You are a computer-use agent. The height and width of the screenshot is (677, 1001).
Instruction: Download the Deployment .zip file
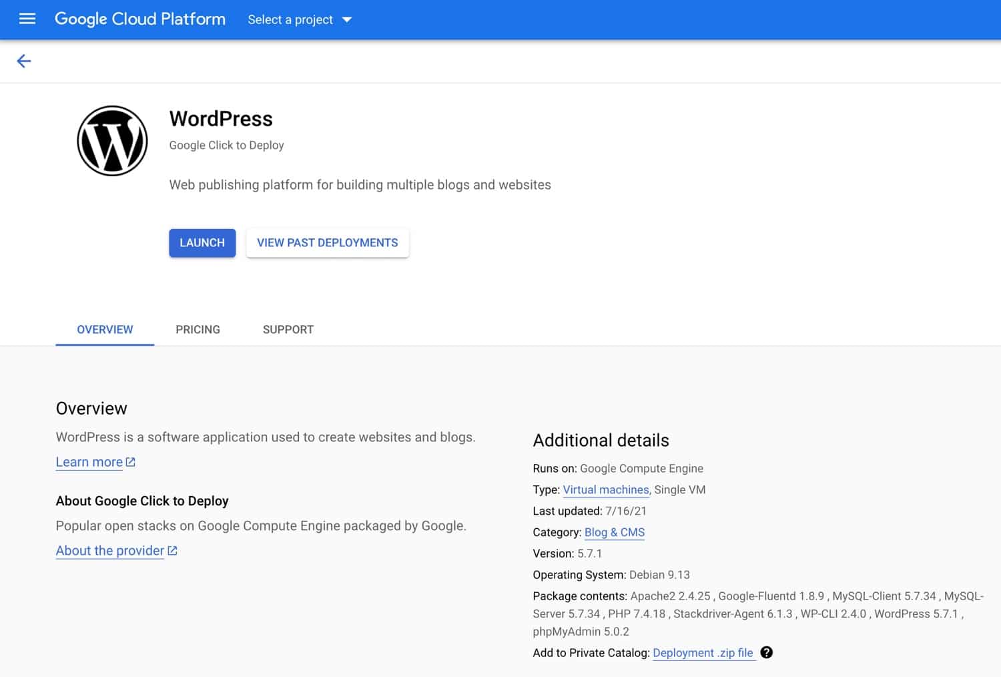[702, 652]
